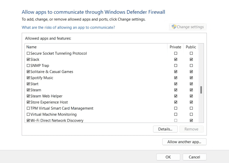Uncheck Private for Solitaire & Casual Games
229x163 pixels.
click(176, 72)
